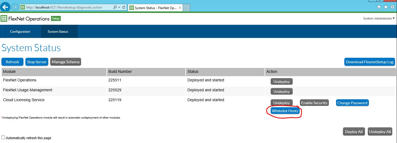The width and height of the screenshot is (397, 143).
Task: Select the Cloud Licensing Service name cell
Action: 24,100
